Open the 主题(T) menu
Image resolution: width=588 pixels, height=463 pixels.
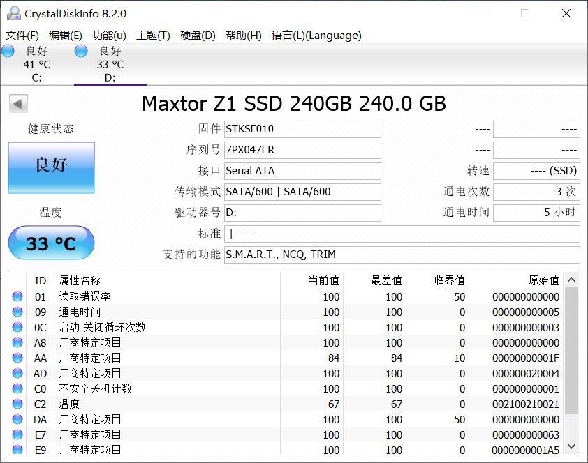(153, 36)
